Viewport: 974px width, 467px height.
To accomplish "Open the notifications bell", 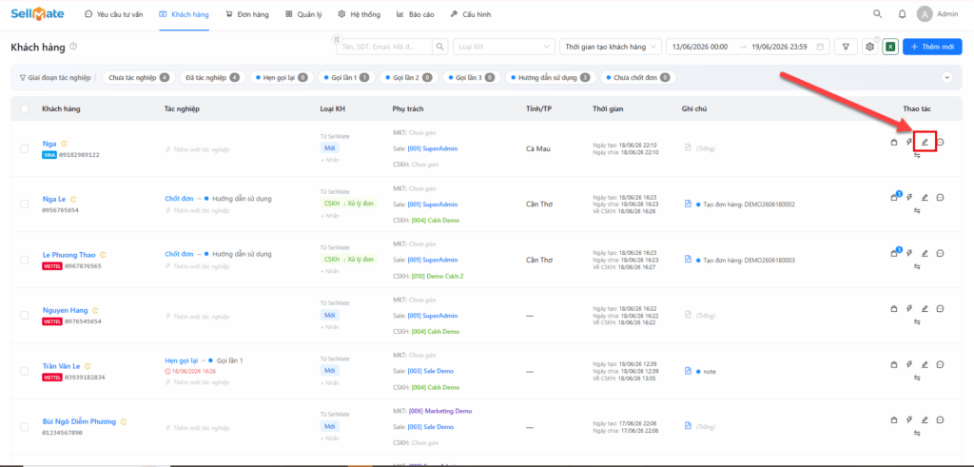I will pos(902,13).
